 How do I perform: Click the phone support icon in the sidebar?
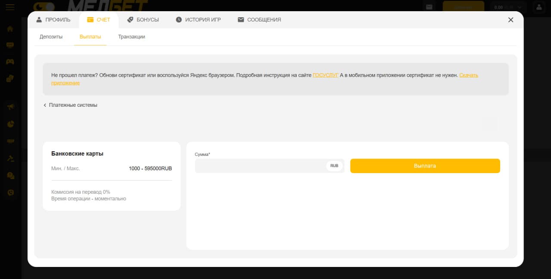[10, 192]
